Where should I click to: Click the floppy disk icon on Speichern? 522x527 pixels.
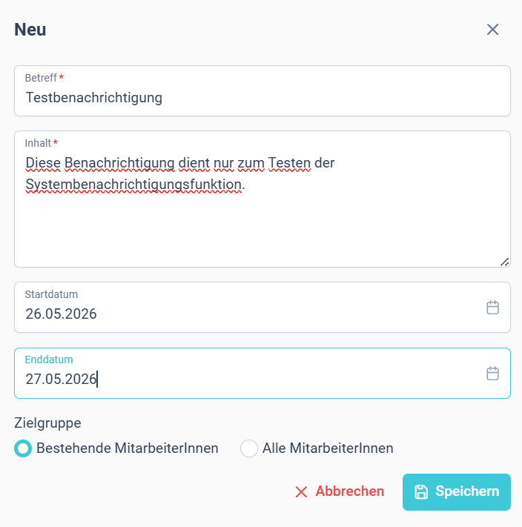click(x=421, y=491)
